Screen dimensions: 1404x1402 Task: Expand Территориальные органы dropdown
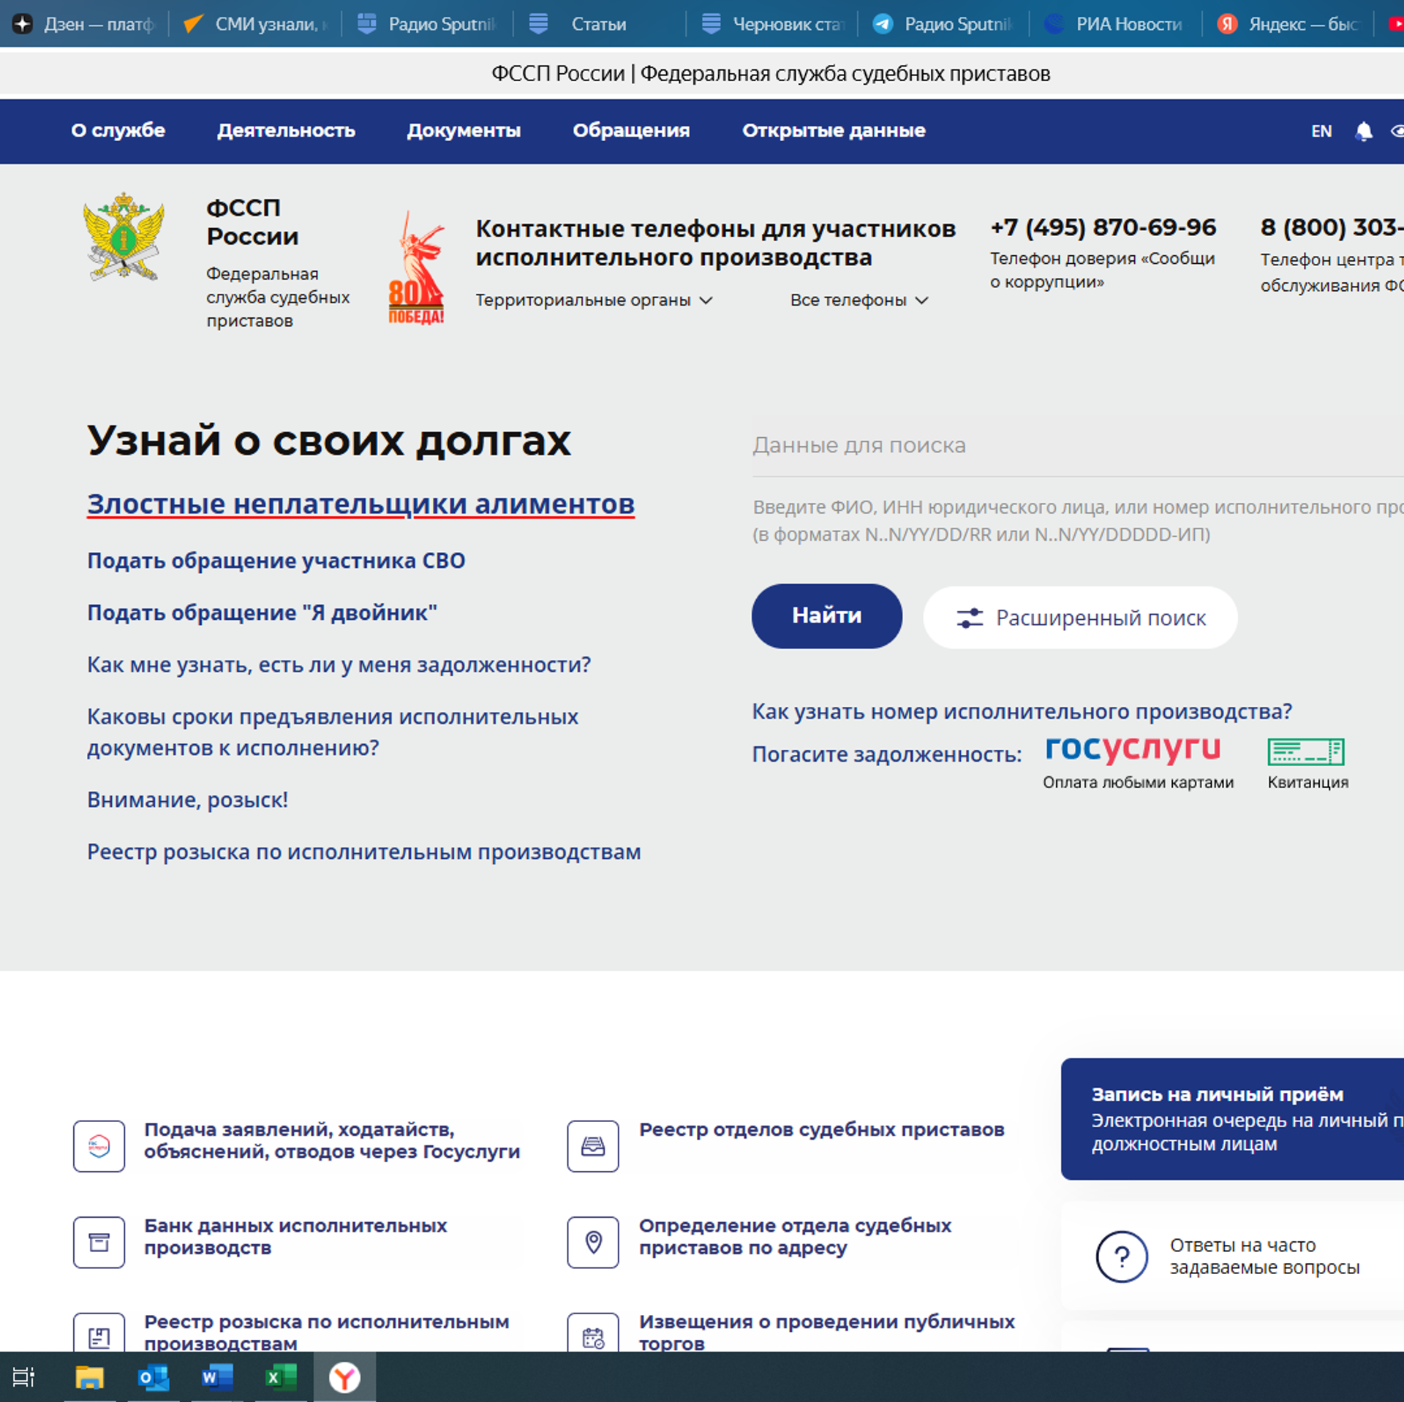click(594, 300)
